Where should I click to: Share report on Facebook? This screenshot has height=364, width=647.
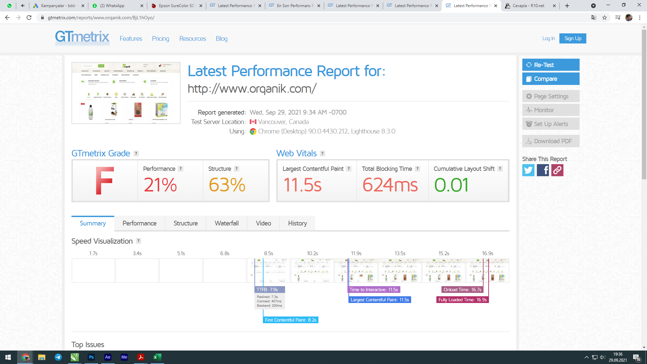click(543, 170)
